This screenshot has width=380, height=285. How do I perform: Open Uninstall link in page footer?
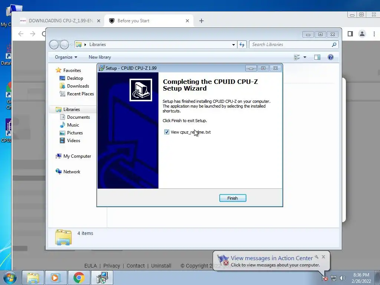(161, 266)
